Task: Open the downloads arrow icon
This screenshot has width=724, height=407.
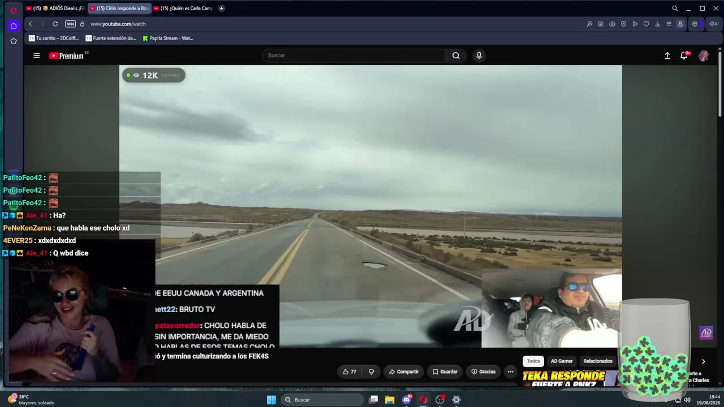Action: click(x=658, y=24)
